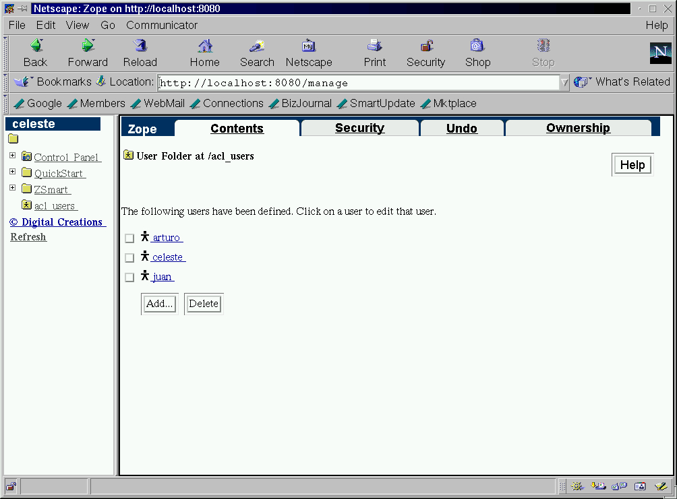The image size is (677, 499).
Task: Check the juan user checkbox
Action: (129, 277)
